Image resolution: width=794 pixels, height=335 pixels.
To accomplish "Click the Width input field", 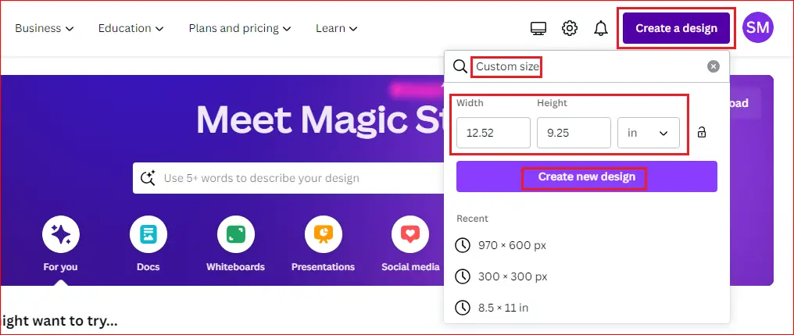I will (x=493, y=133).
